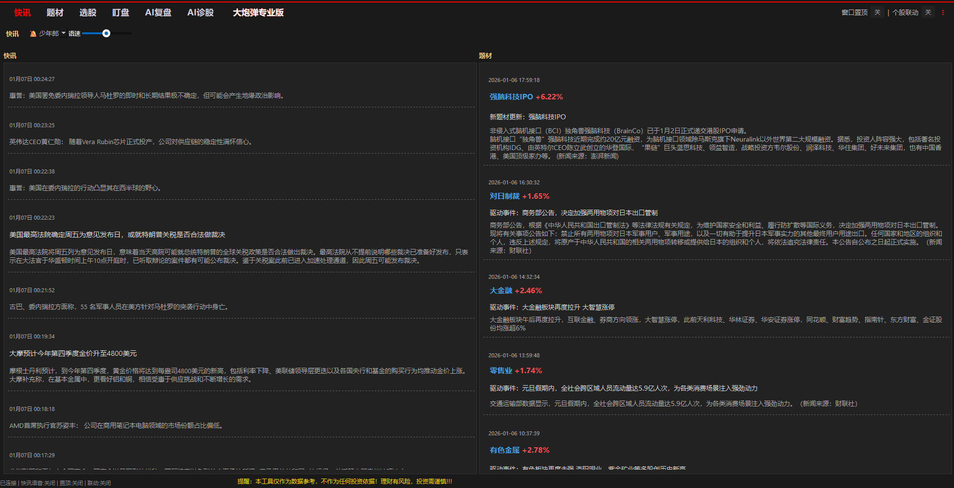Open the 强脑科技IPO topic link
The height and width of the screenshot is (488, 954).
[511, 97]
